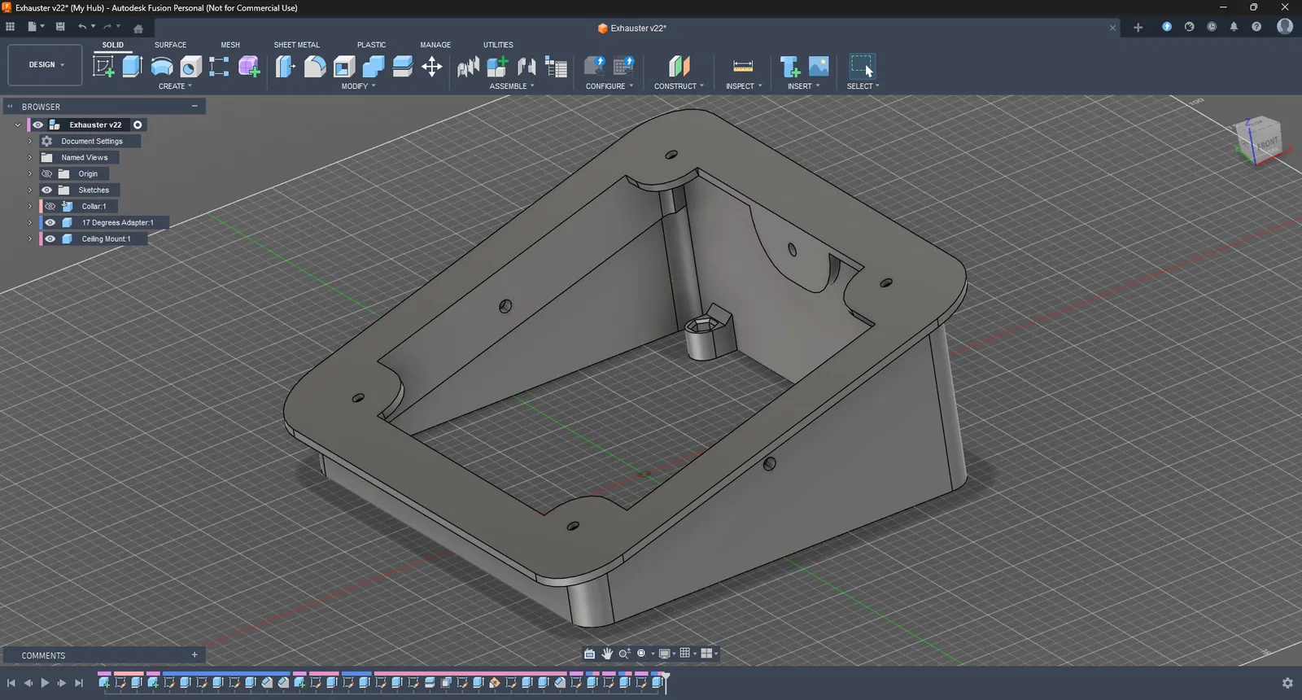Click the ViewCube FRONT face

pos(1266,143)
